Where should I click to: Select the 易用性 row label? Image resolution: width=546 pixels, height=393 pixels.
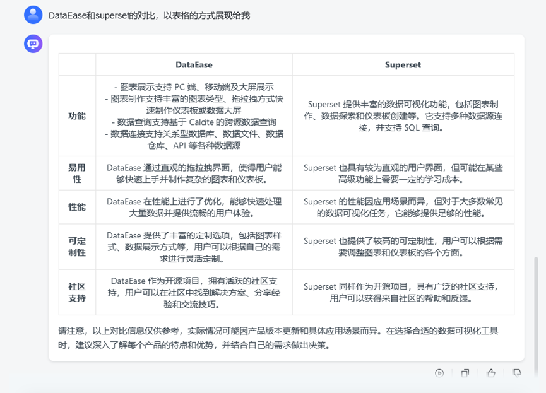click(77, 173)
